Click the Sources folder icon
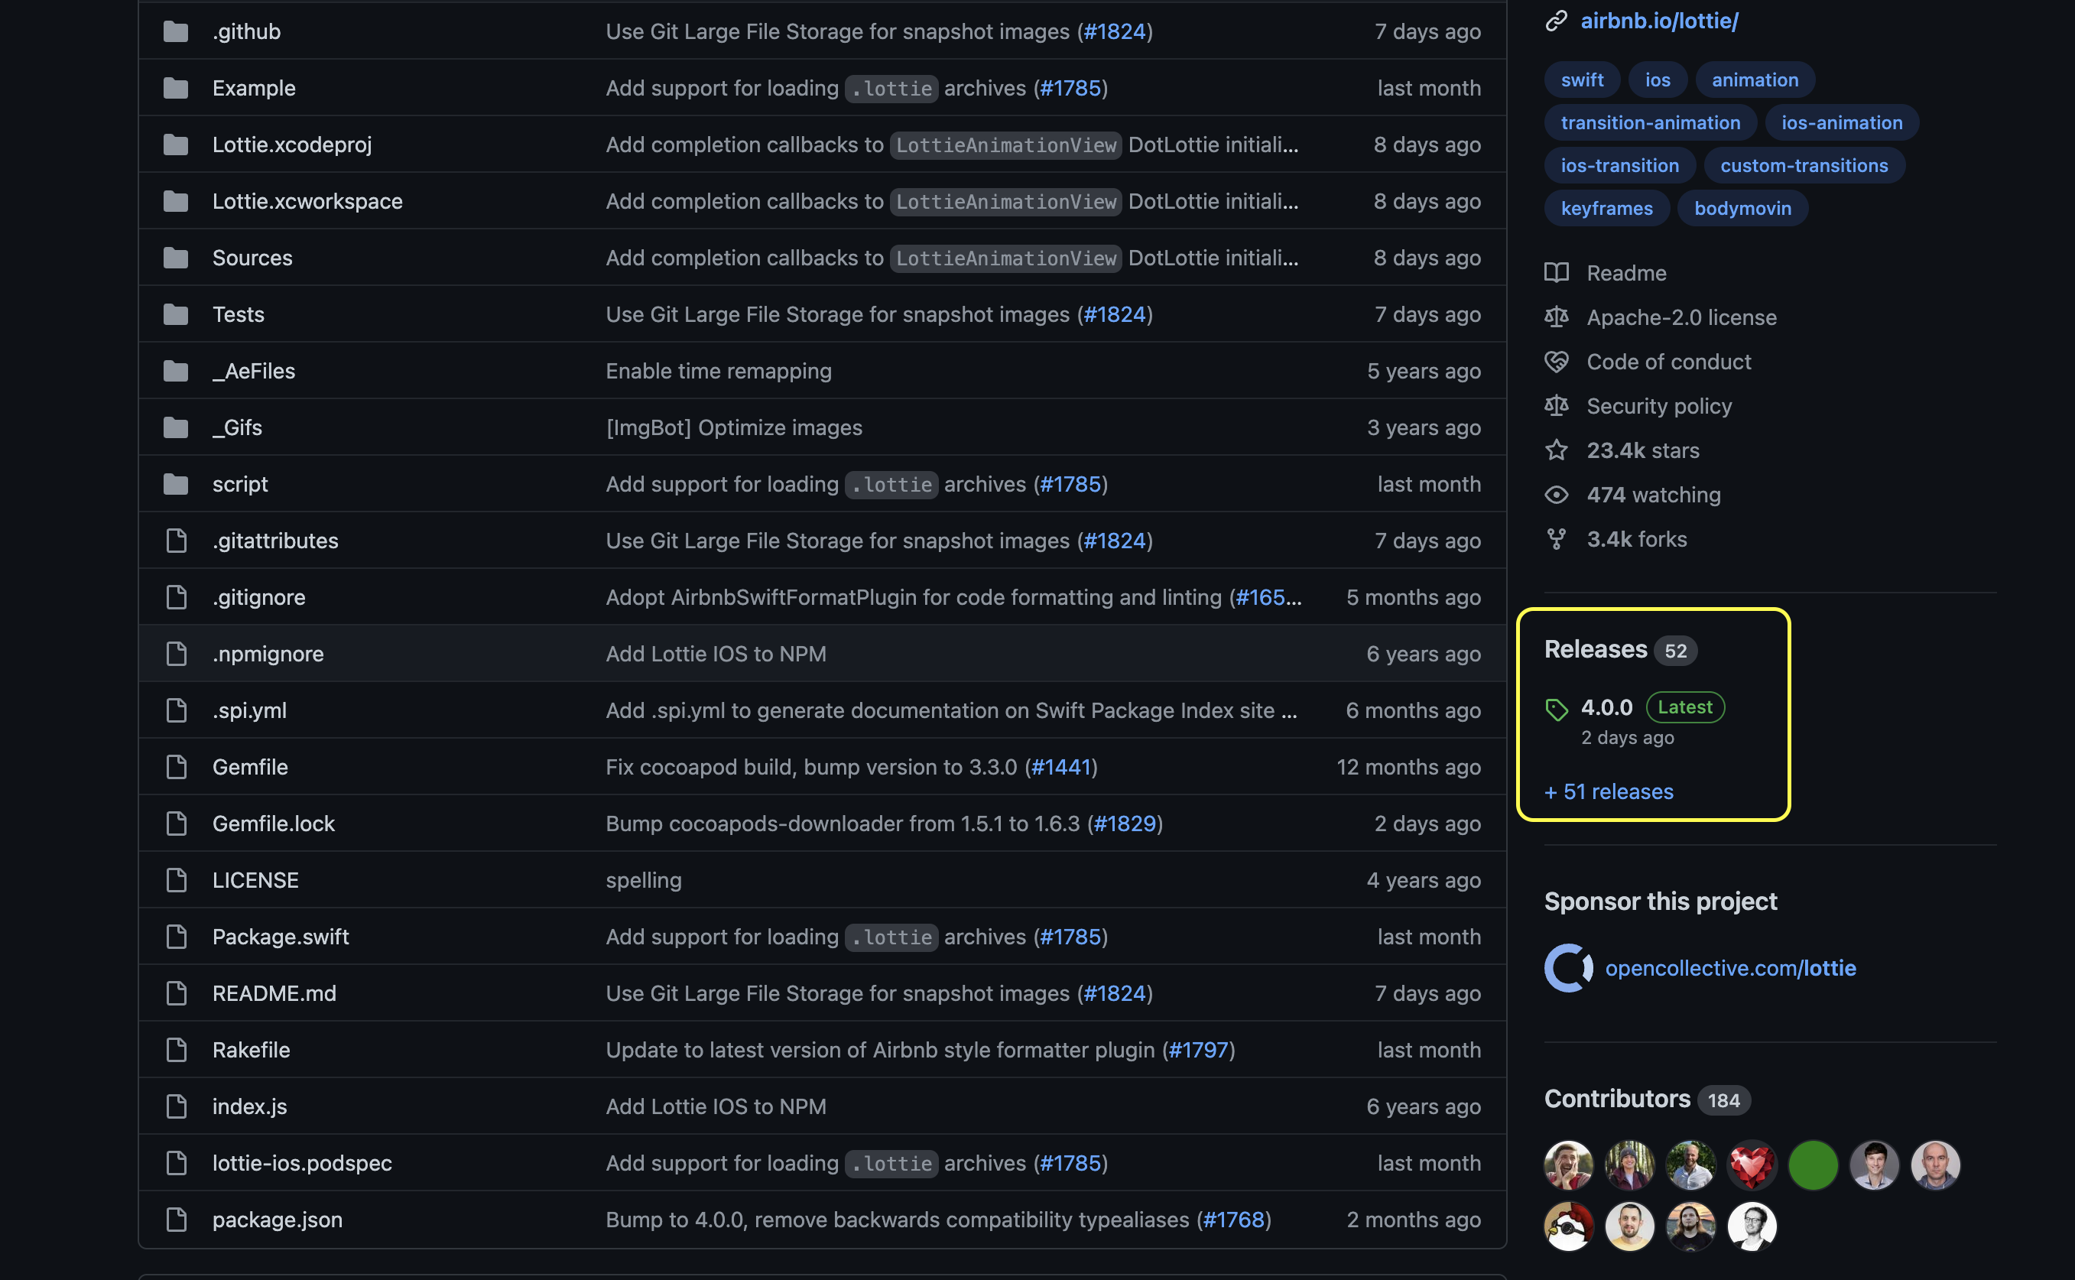This screenshot has height=1280, width=2075. pos(175,258)
